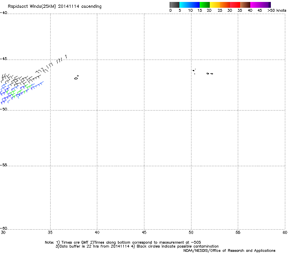Click the '10' tick label under the color bar

tap(190, 11)
